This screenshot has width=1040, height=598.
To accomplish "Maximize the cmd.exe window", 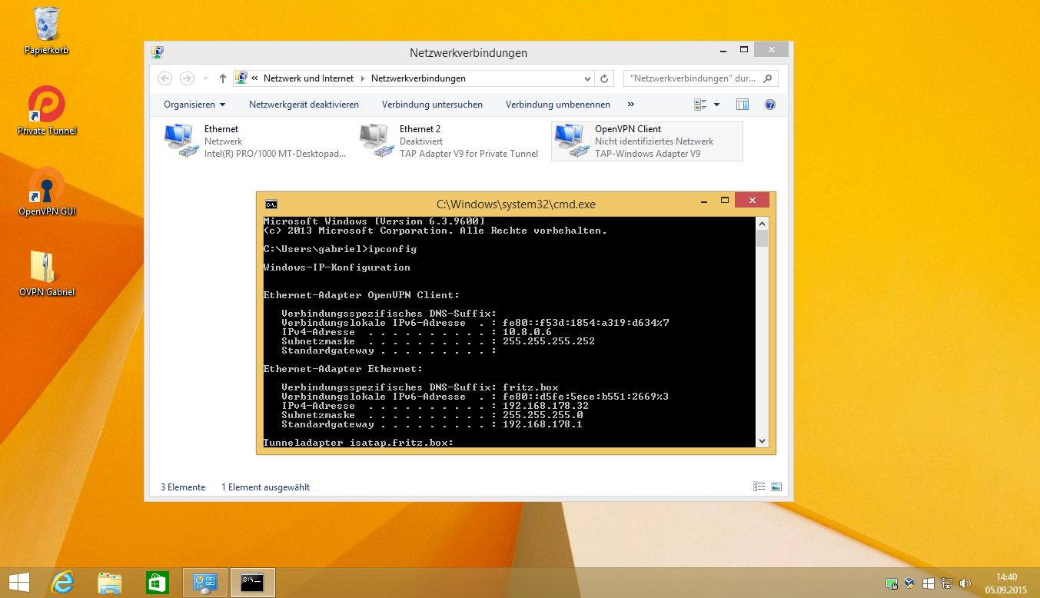I will (x=724, y=201).
